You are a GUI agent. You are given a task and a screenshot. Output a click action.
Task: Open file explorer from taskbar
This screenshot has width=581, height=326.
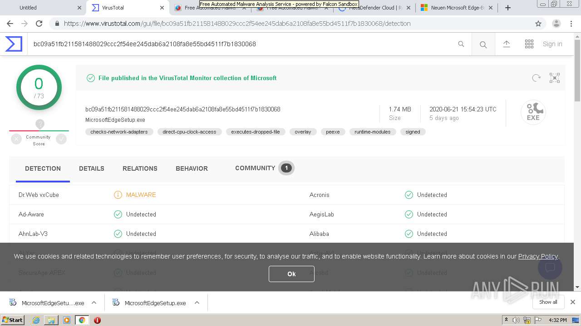pyautogui.click(x=51, y=320)
